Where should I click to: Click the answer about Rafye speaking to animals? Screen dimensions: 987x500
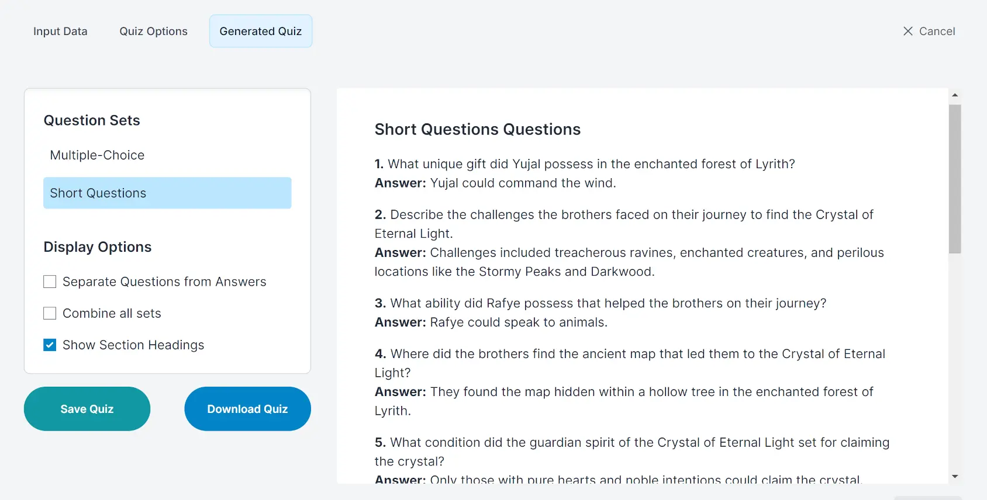tap(518, 322)
